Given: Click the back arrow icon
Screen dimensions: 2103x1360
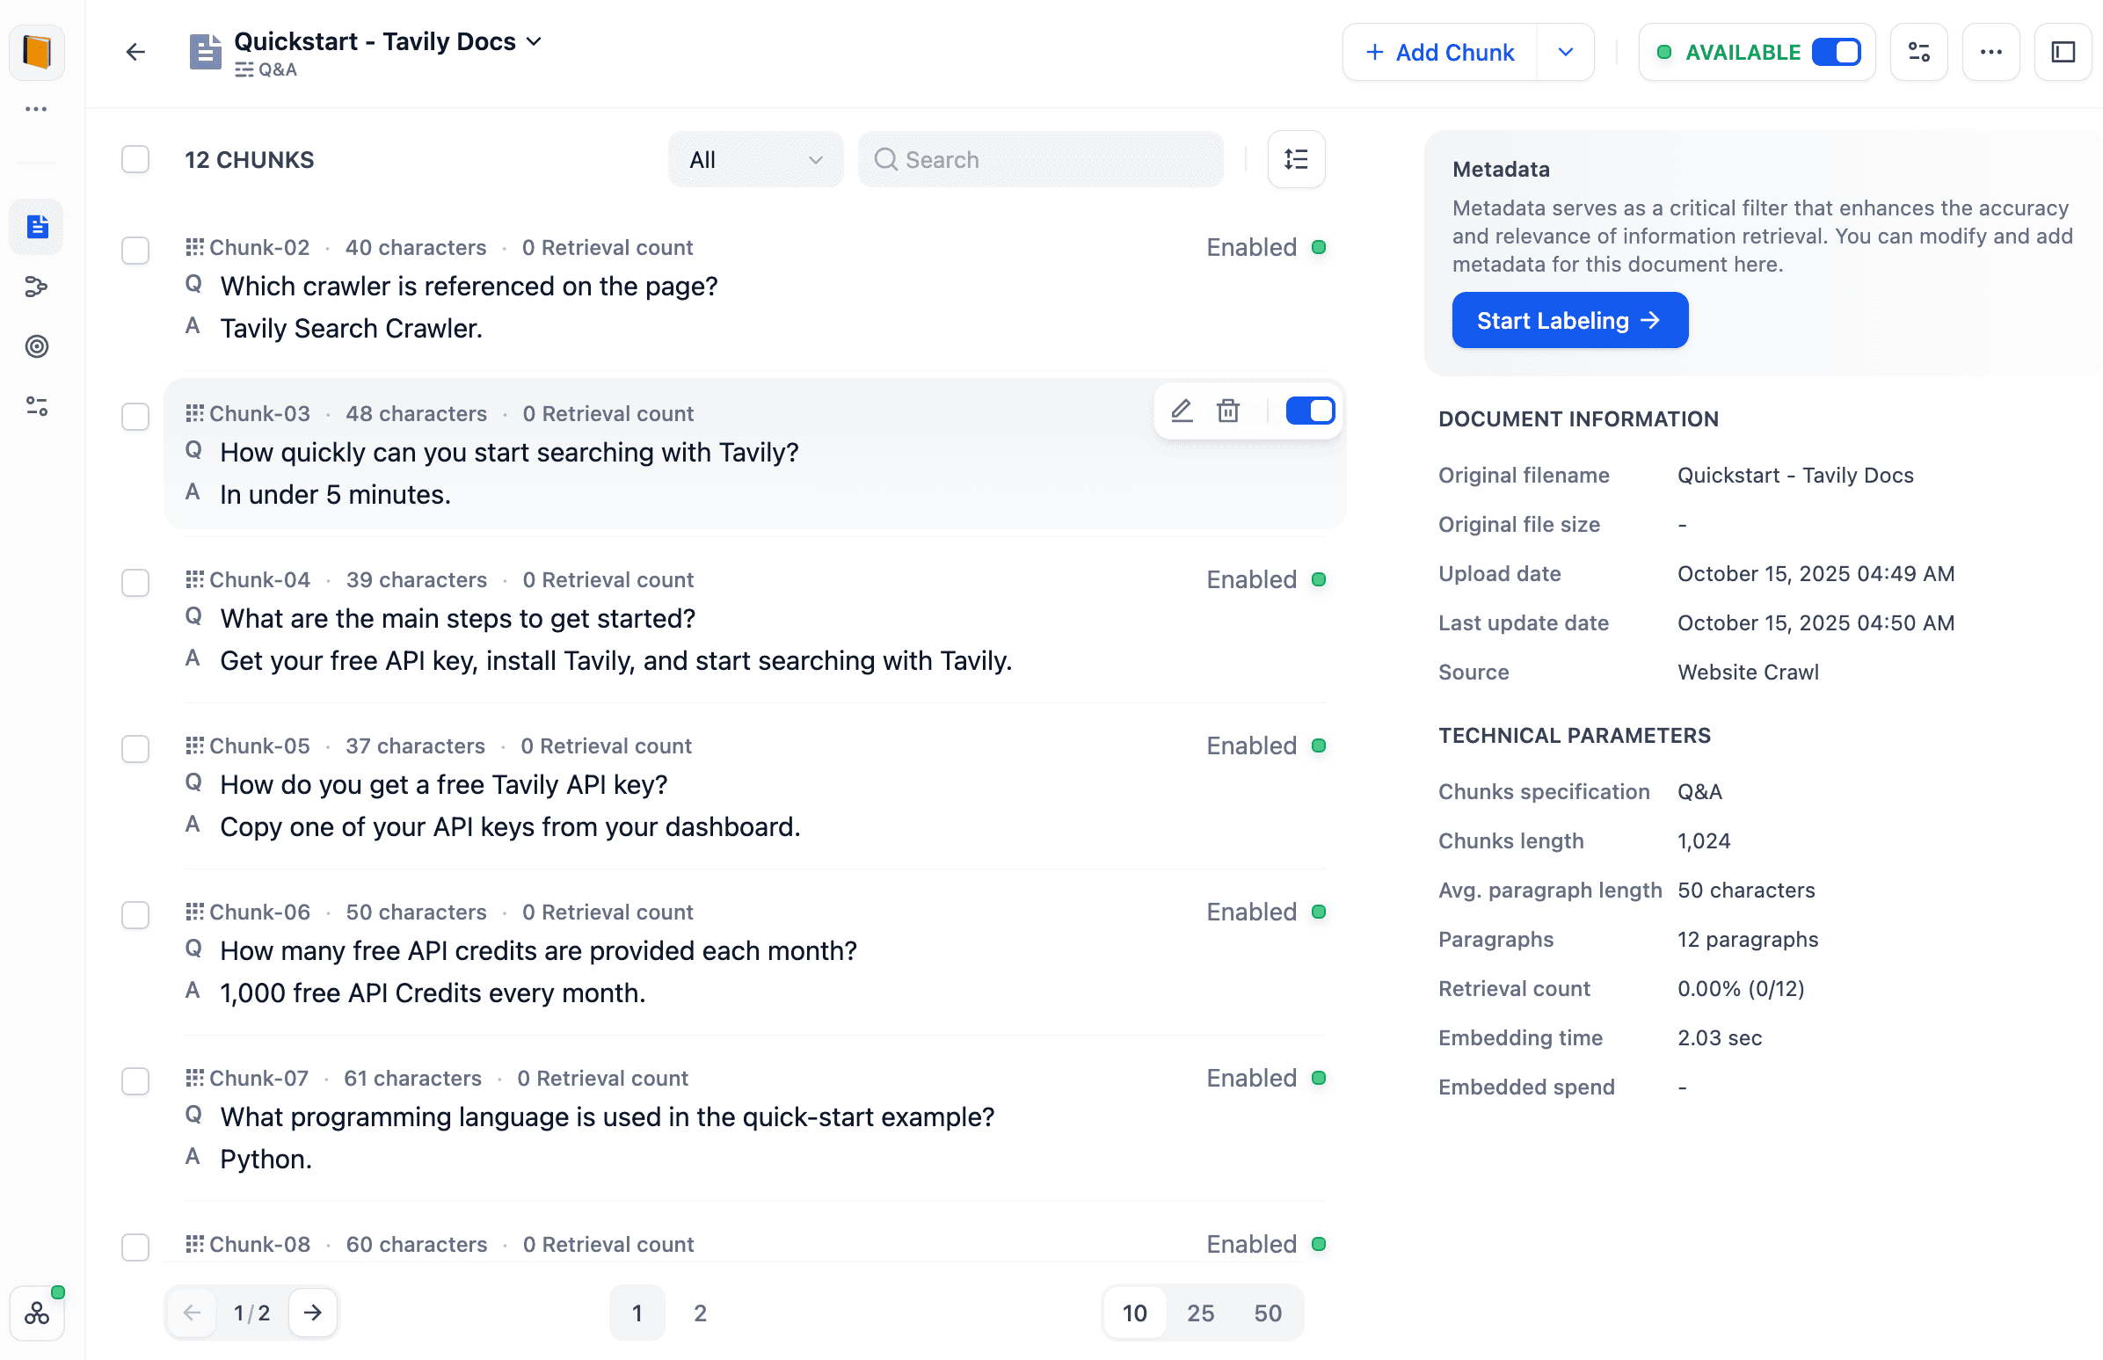Looking at the screenshot, I should tap(135, 52).
